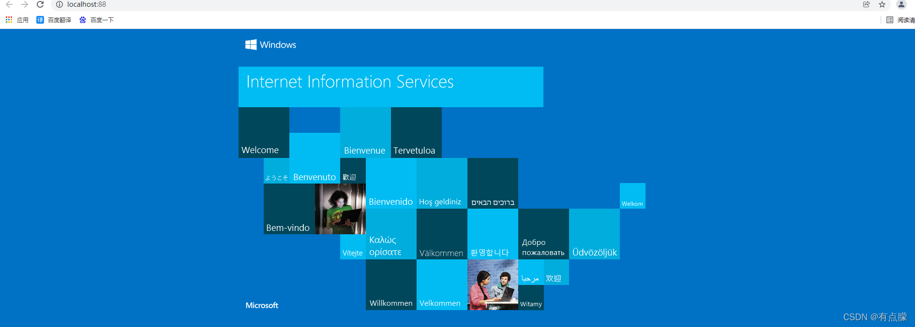Select the Velkommen tile

[x=442, y=285]
